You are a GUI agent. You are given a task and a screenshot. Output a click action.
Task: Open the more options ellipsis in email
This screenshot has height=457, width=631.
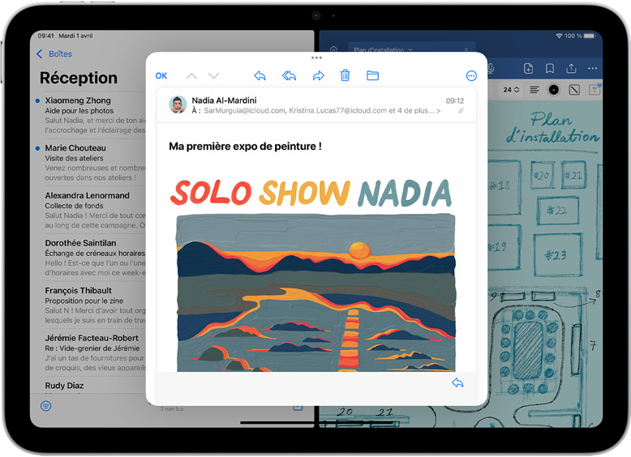pyautogui.click(x=471, y=75)
